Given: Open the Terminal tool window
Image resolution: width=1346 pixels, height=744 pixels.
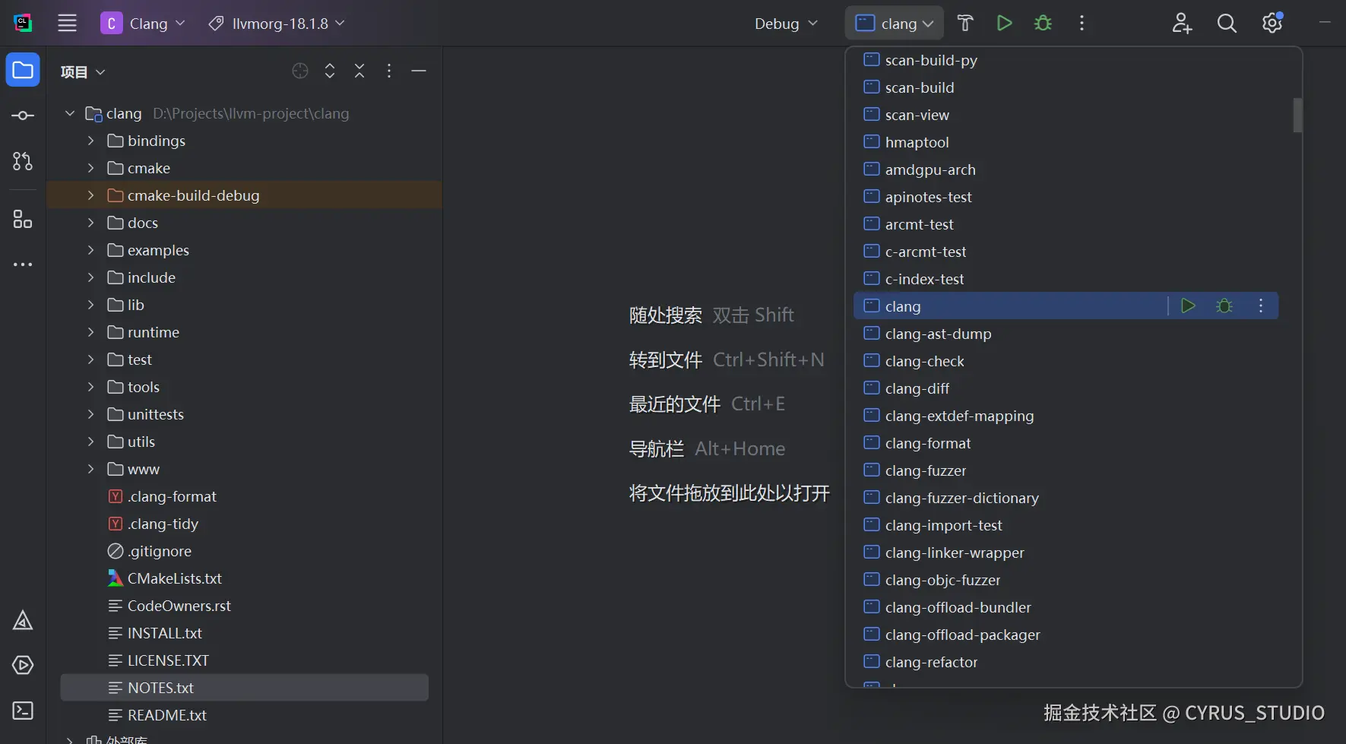Looking at the screenshot, I should pyautogui.click(x=23, y=711).
